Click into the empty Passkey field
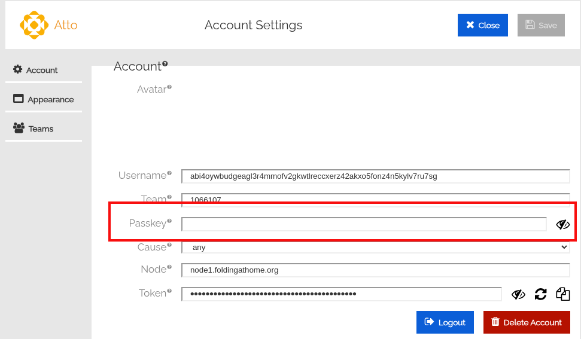Image resolution: width=581 pixels, height=339 pixels. click(x=364, y=224)
